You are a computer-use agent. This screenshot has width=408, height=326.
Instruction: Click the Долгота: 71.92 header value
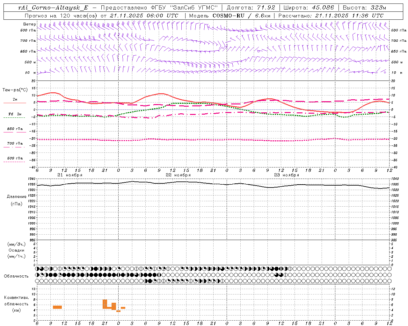tap(251, 8)
